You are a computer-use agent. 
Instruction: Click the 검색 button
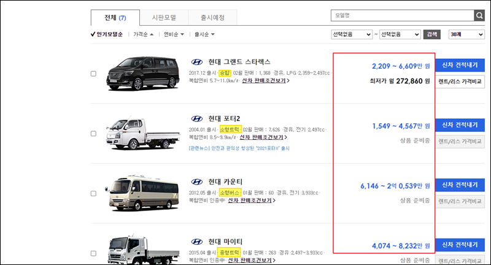pos(432,34)
